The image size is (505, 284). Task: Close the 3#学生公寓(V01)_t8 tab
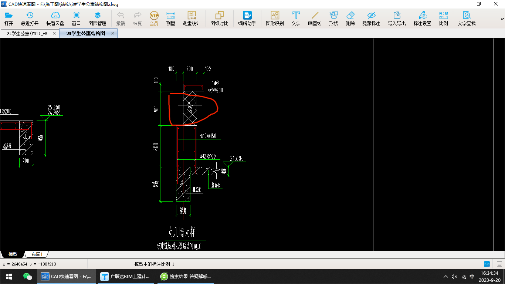pyautogui.click(x=54, y=33)
